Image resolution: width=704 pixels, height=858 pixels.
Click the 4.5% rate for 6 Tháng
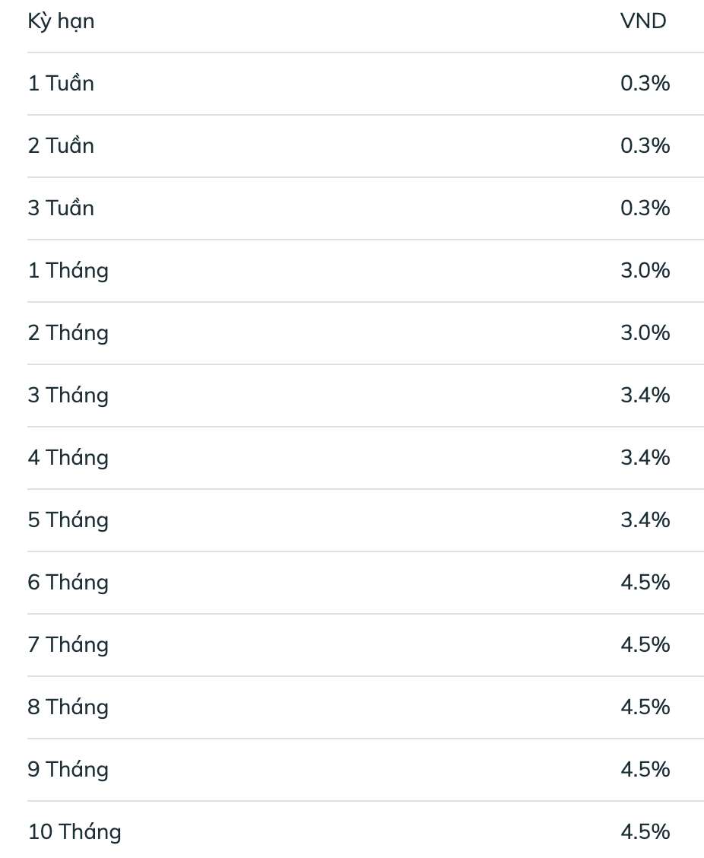(x=645, y=583)
